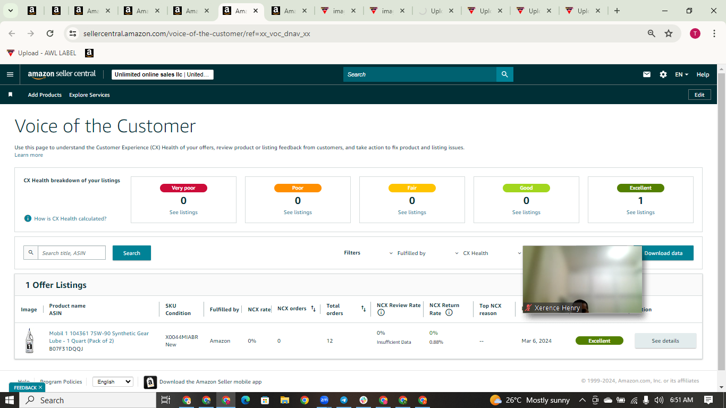Click See details for Mobil 1 listing
The height and width of the screenshot is (408, 726).
[665, 341]
